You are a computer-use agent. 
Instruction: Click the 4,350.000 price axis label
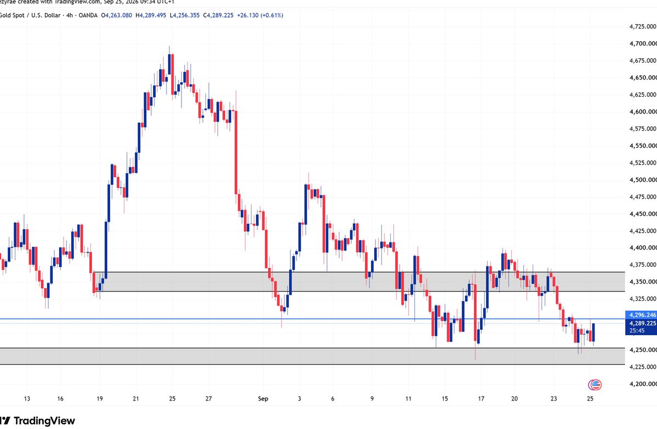643,281
